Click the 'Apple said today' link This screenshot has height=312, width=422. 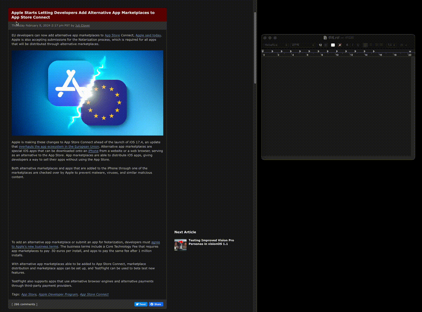point(148,35)
